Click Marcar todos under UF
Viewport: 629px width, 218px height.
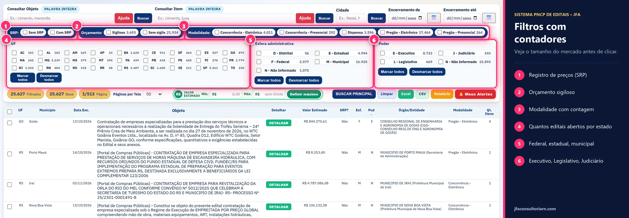(23, 78)
